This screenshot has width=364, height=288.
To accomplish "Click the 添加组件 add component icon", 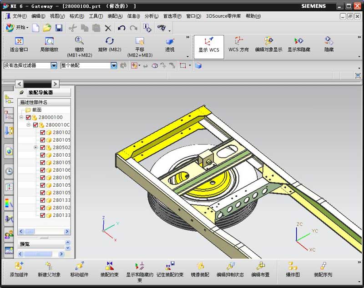I will (x=19, y=266).
